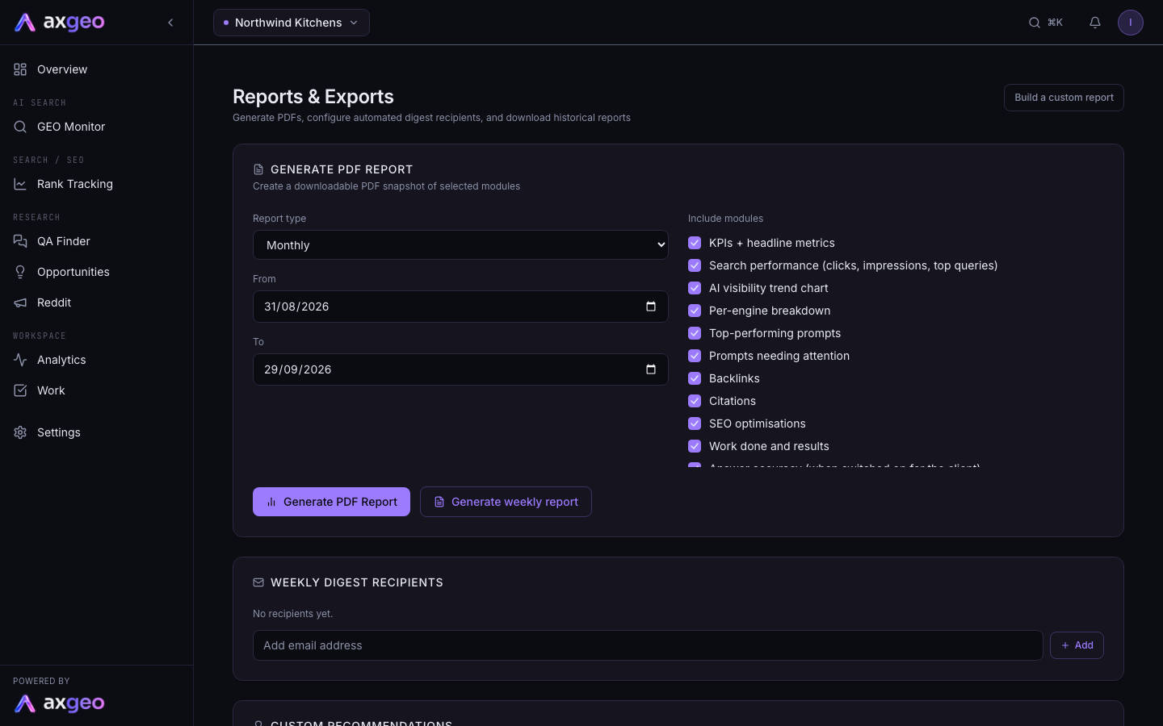Click the axgeo logo in the sidebar header
The width and height of the screenshot is (1163, 726).
60,23
